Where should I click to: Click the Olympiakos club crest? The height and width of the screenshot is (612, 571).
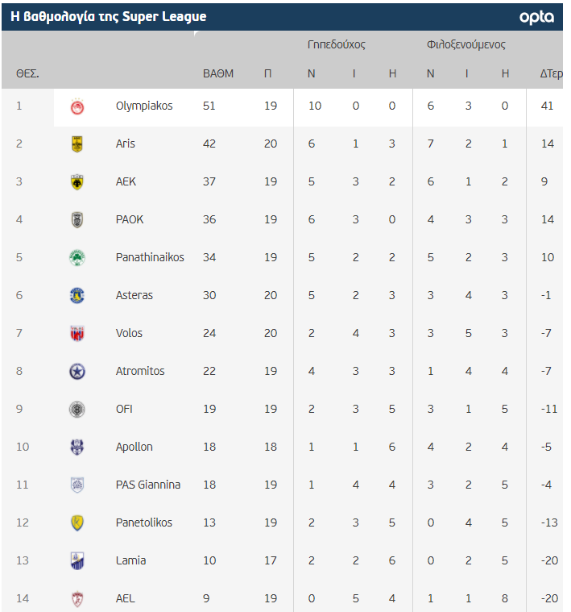77,106
